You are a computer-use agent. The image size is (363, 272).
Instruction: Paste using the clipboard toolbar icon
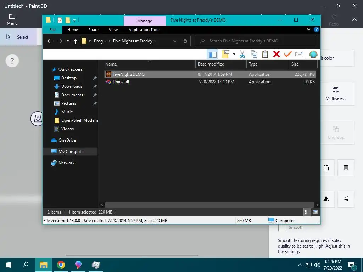click(x=265, y=54)
